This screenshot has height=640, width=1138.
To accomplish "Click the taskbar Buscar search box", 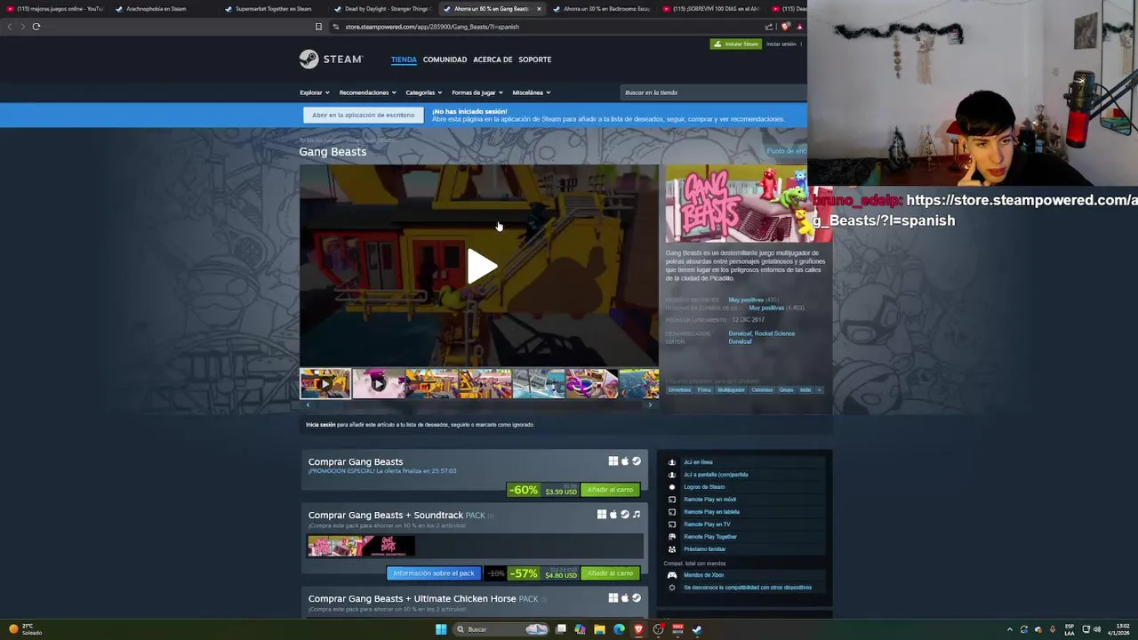I will [502, 629].
